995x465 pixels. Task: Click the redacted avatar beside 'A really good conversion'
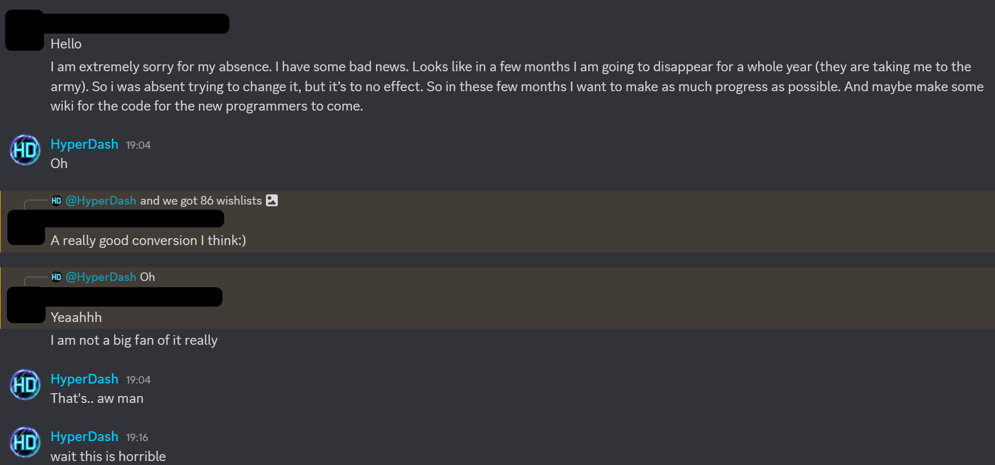(26, 227)
